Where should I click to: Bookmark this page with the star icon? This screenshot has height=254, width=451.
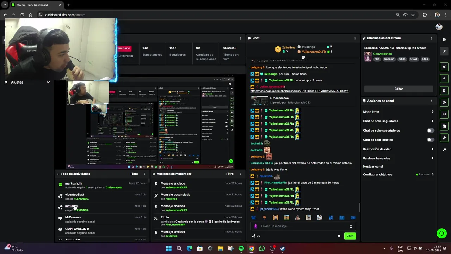point(413,15)
